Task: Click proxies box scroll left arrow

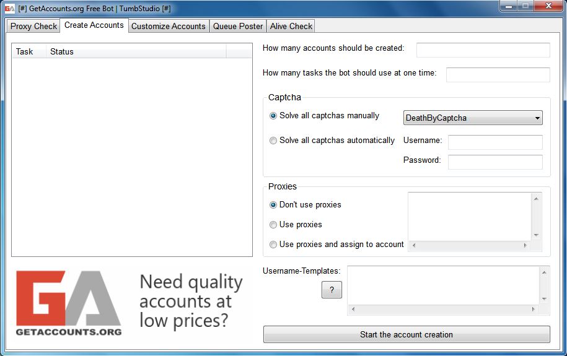Action: 414,245
